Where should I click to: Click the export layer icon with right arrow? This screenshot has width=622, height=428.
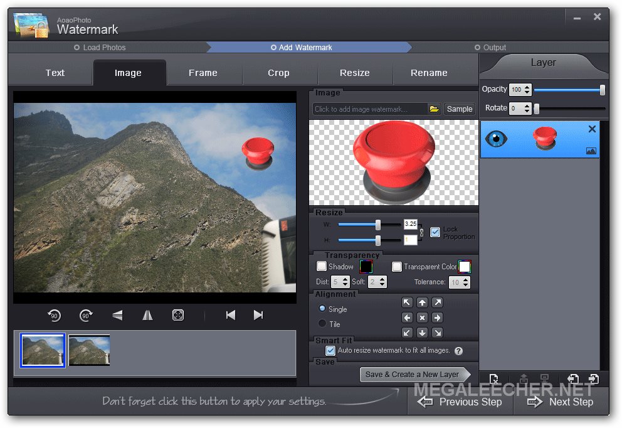tap(594, 379)
